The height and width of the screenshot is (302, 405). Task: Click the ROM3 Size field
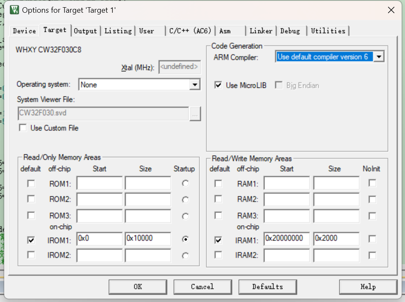point(148,216)
